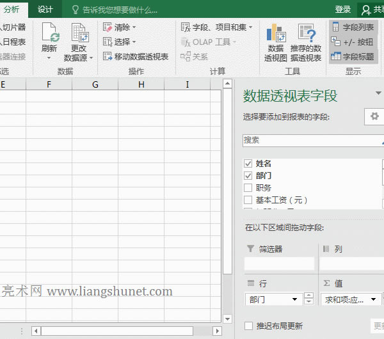Check the 职务 field checkbox
This screenshot has height=339, width=384.
248,188
